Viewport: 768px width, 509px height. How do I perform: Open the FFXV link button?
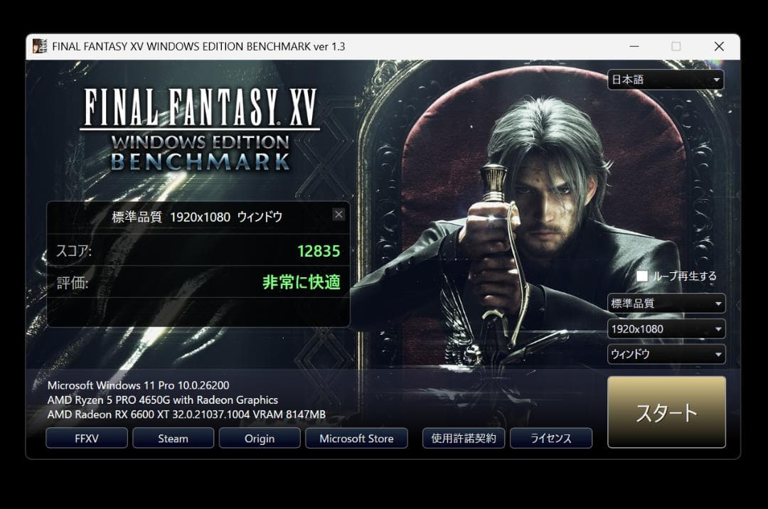pos(87,438)
